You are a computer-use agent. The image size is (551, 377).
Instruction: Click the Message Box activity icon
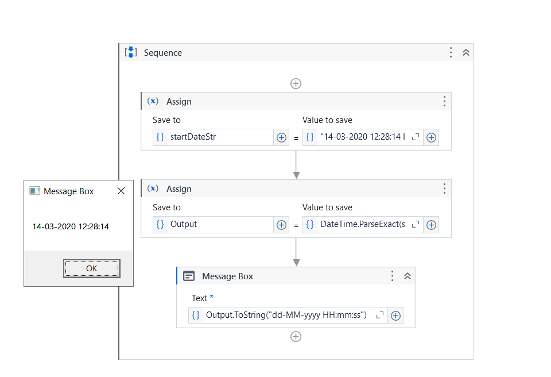click(x=189, y=276)
